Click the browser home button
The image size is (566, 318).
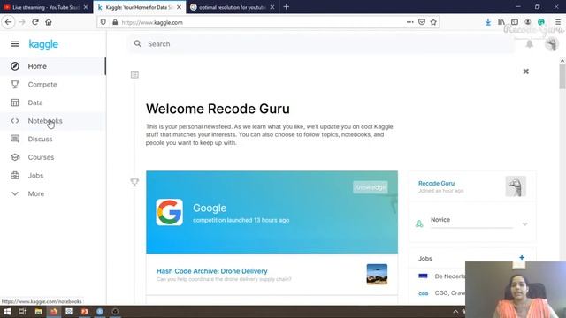49,22
